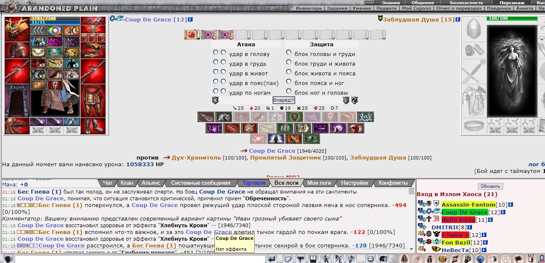The image size is (545, 263).
Task: Open the Знания top menu
Action: 390,3
